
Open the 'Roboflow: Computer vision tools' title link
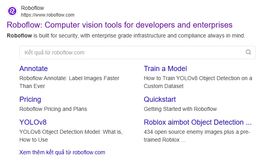pyautogui.click(x=120, y=25)
